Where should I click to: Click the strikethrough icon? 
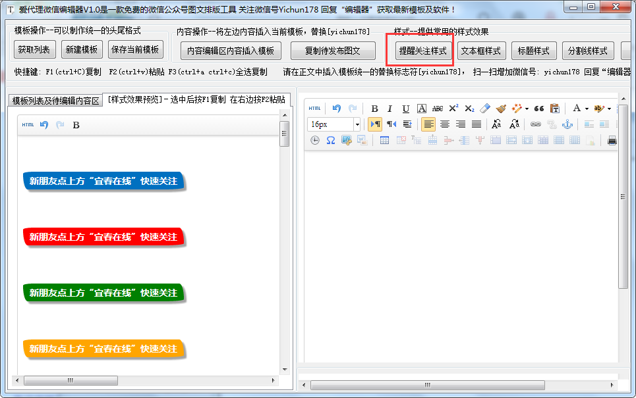point(438,109)
